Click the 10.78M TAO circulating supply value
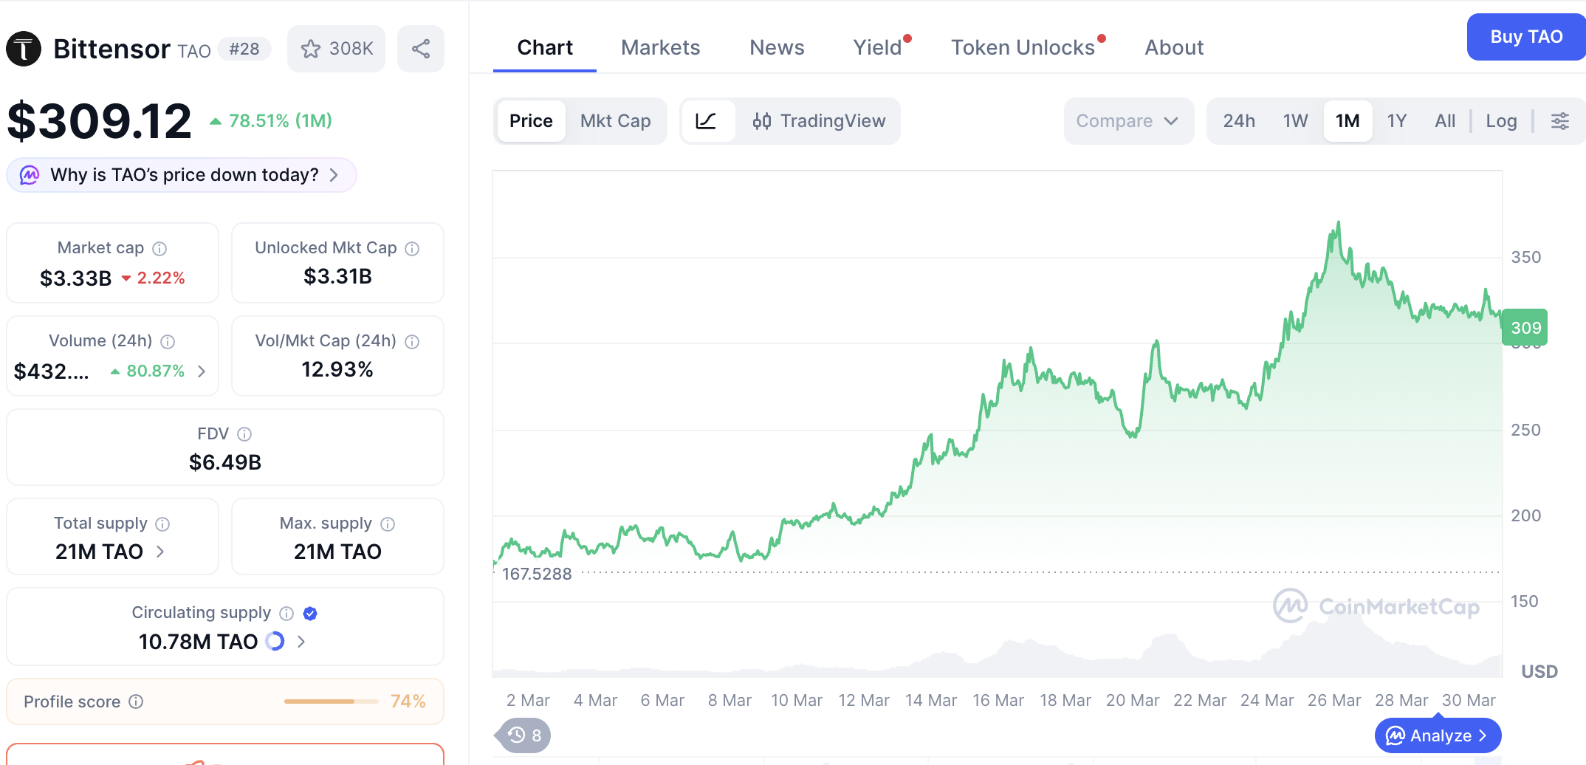 (198, 642)
